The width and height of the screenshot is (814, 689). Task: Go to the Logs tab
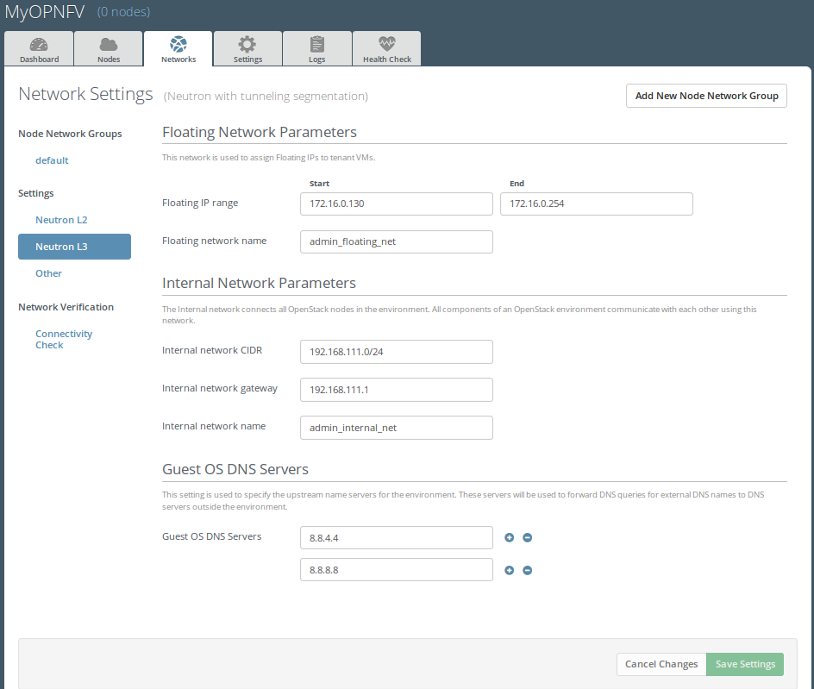pyautogui.click(x=317, y=49)
